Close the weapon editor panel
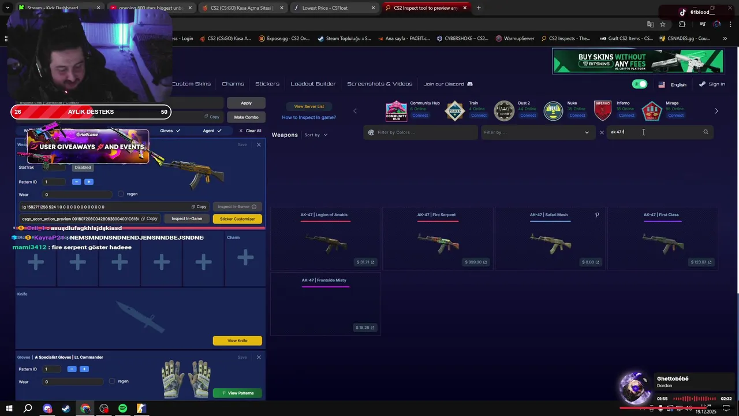Screen dimensions: 739x416 pyautogui.click(x=259, y=144)
